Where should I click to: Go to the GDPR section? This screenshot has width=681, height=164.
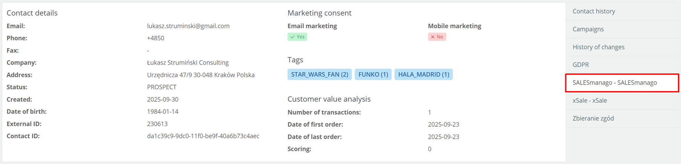580,65
